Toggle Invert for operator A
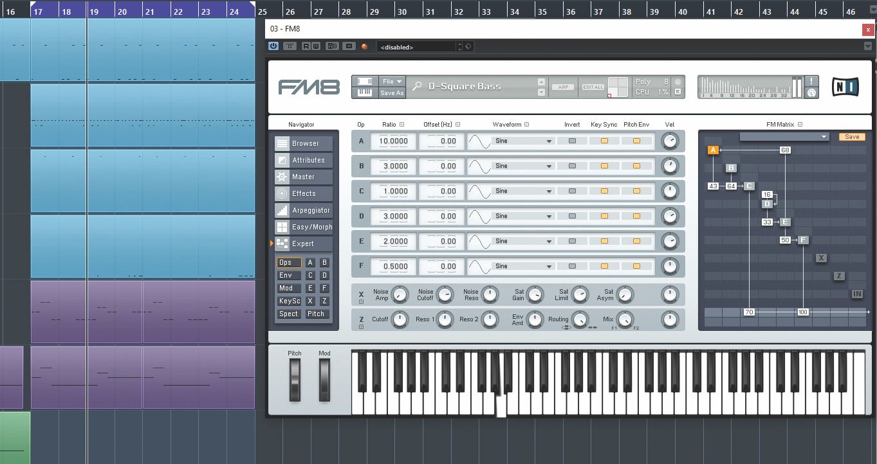This screenshot has width=877, height=464. pyautogui.click(x=572, y=141)
